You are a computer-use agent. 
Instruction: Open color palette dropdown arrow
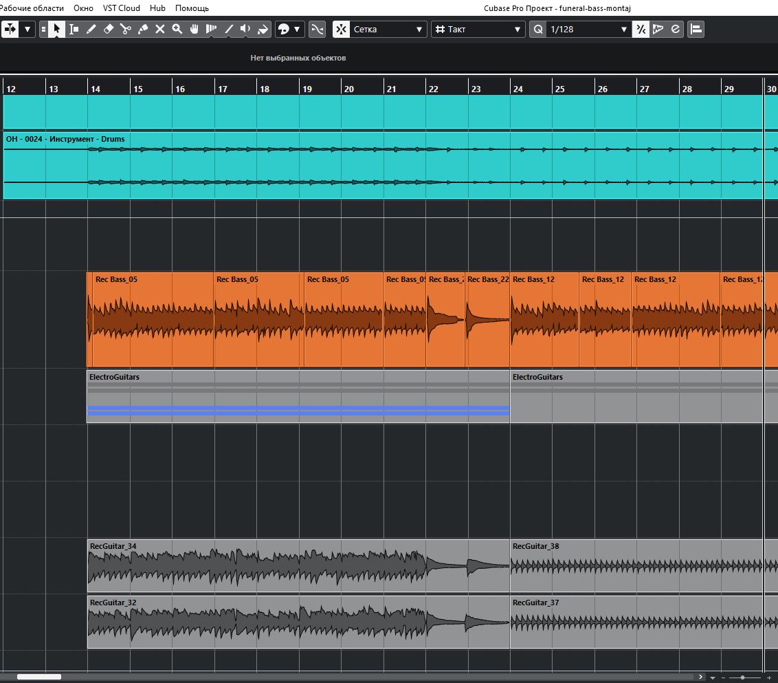297,30
